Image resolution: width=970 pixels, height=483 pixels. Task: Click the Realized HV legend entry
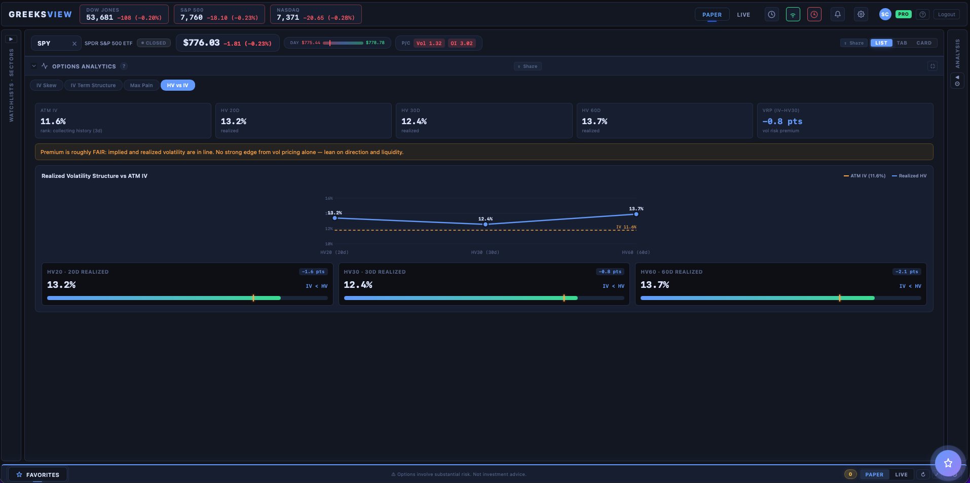click(909, 176)
